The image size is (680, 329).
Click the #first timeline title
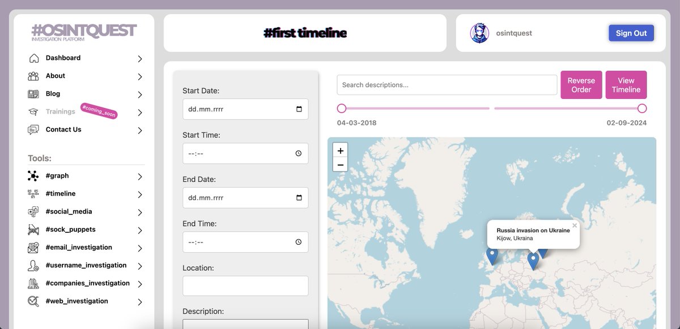coord(305,33)
